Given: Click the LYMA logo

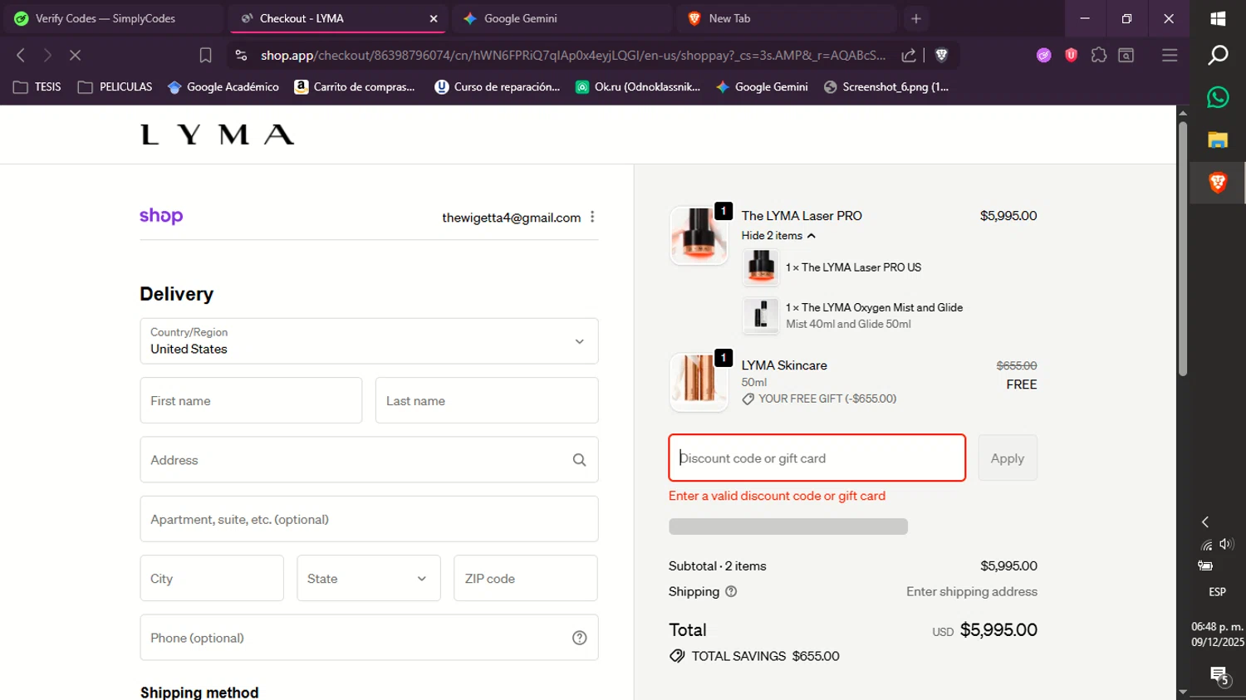Looking at the screenshot, I should [218, 135].
